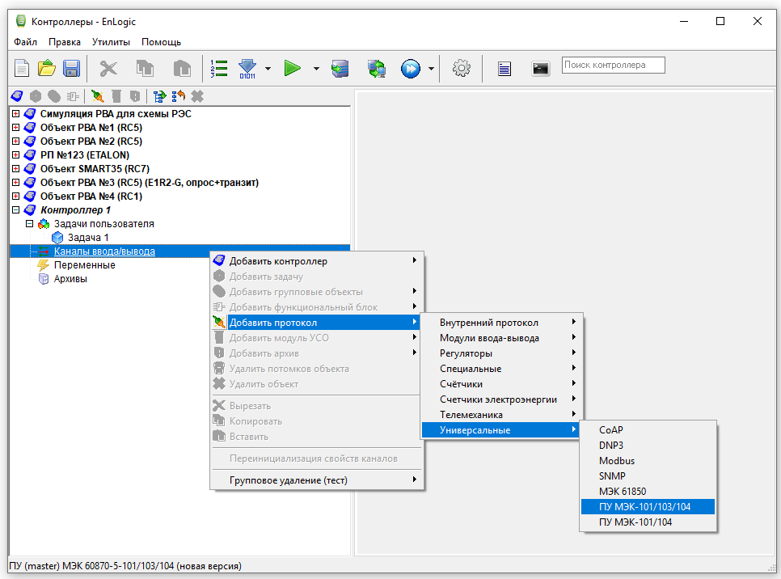
Task: Open settings via the gear icon
Action: coord(462,69)
